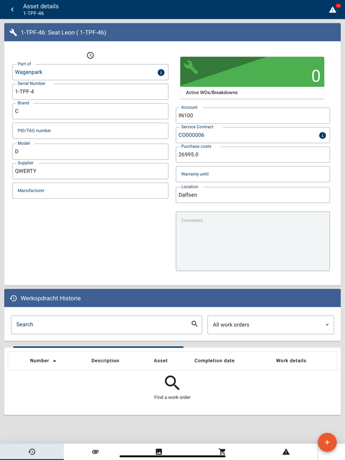Click the Account field IN100
345x460 pixels.
click(x=253, y=116)
